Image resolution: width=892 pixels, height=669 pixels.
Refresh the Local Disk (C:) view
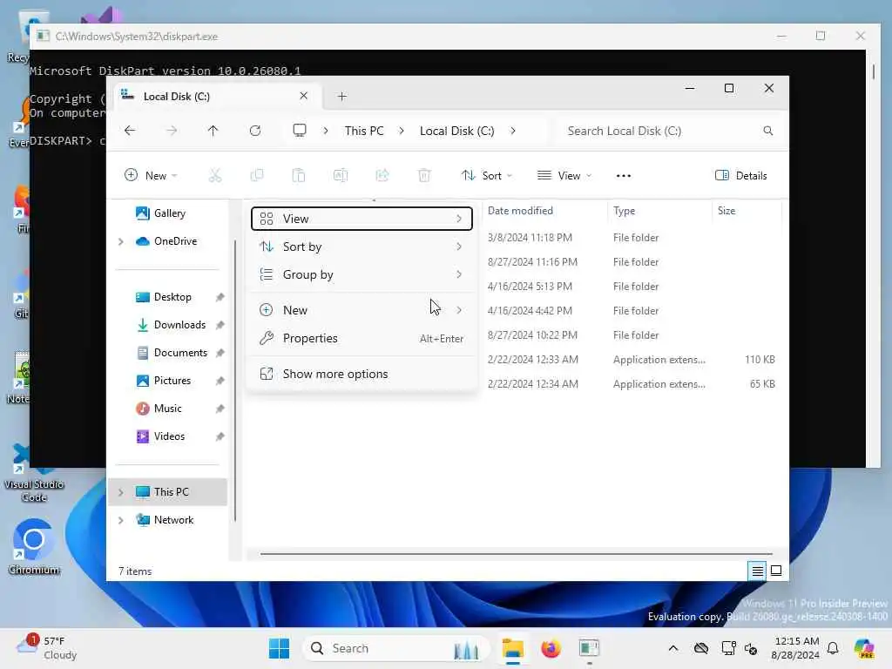(255, 131)
